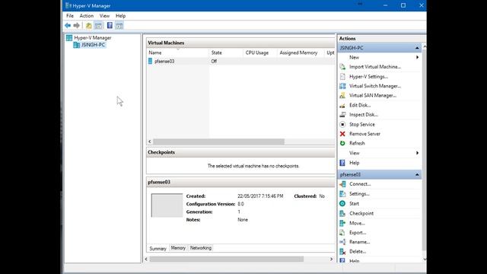Click the Export... action text
The height and width of the screenshot is (274, 487).
point(358,233)
